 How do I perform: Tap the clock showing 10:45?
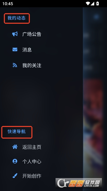pos(8,4)
